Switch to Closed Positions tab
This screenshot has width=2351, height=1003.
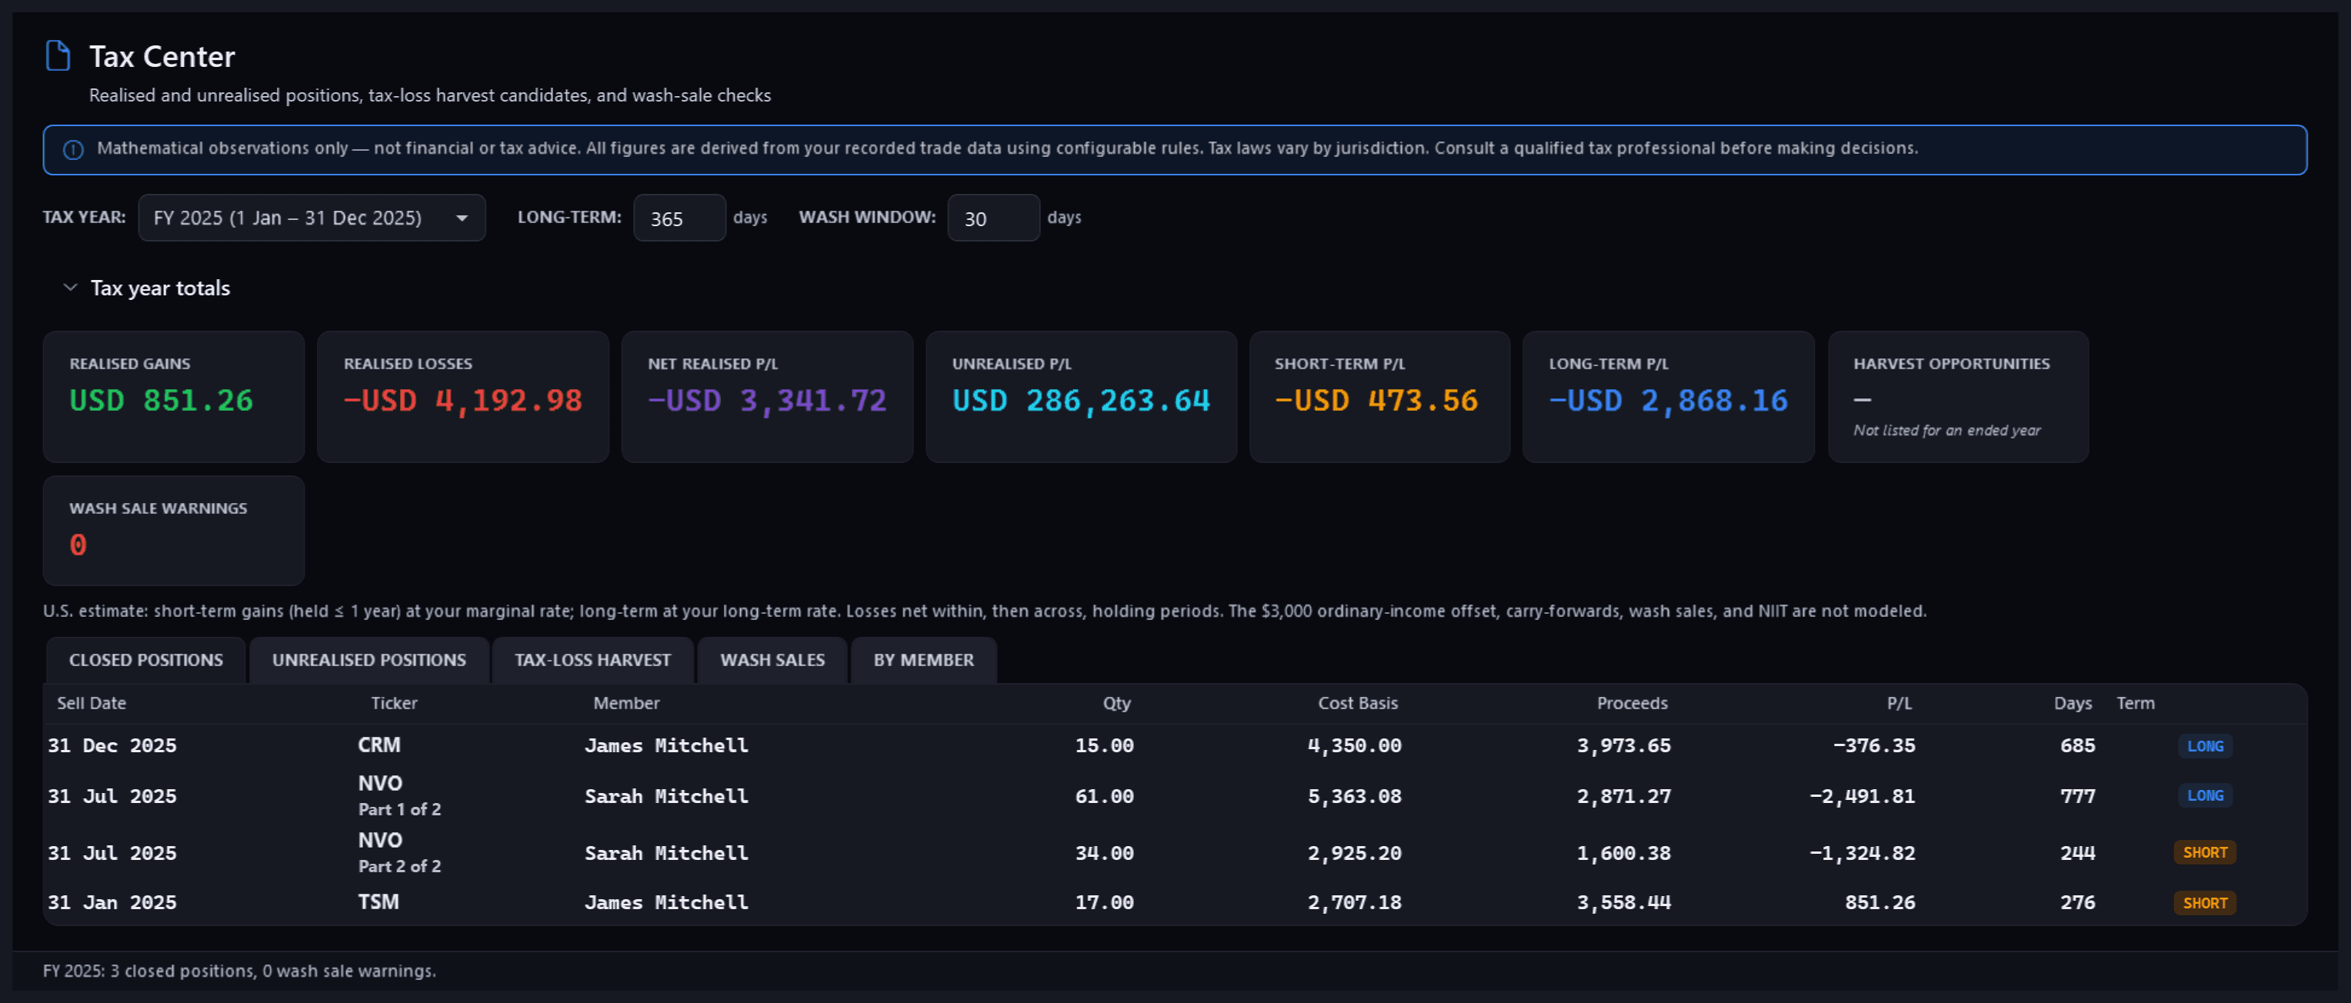click(146, 660)
